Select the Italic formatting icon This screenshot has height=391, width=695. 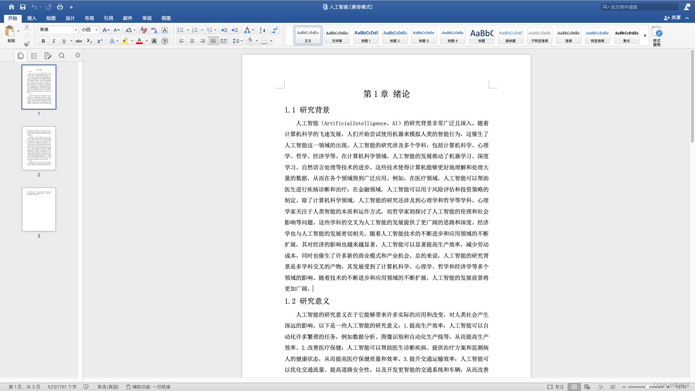tap(54, 41)
